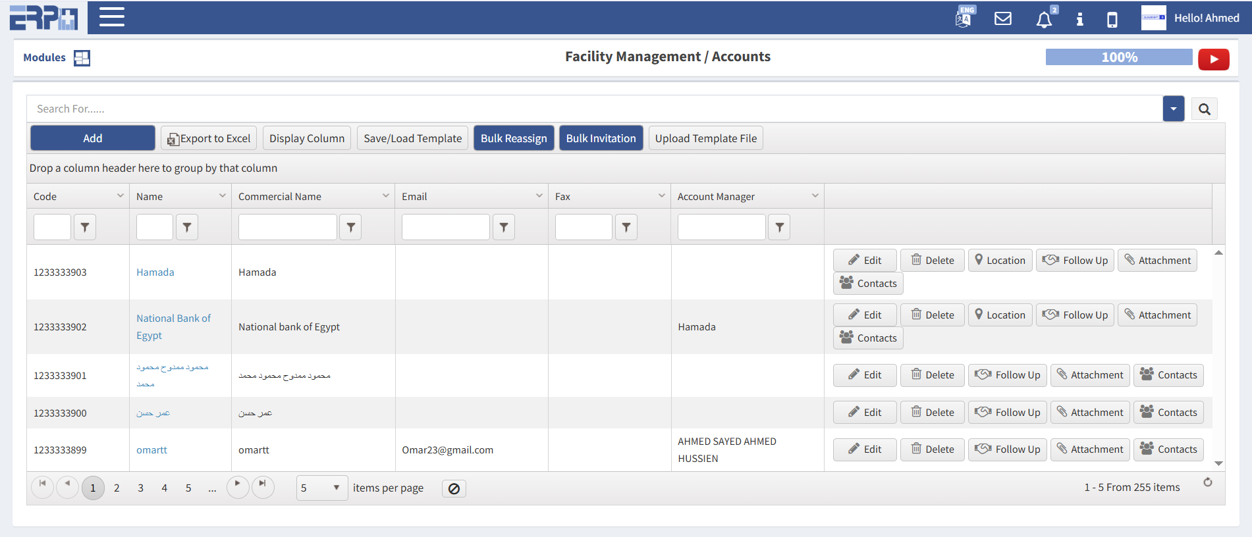The image size is (1252, 537).
Task: Open the hamburger navigation menu
Action: coord(111,17)
